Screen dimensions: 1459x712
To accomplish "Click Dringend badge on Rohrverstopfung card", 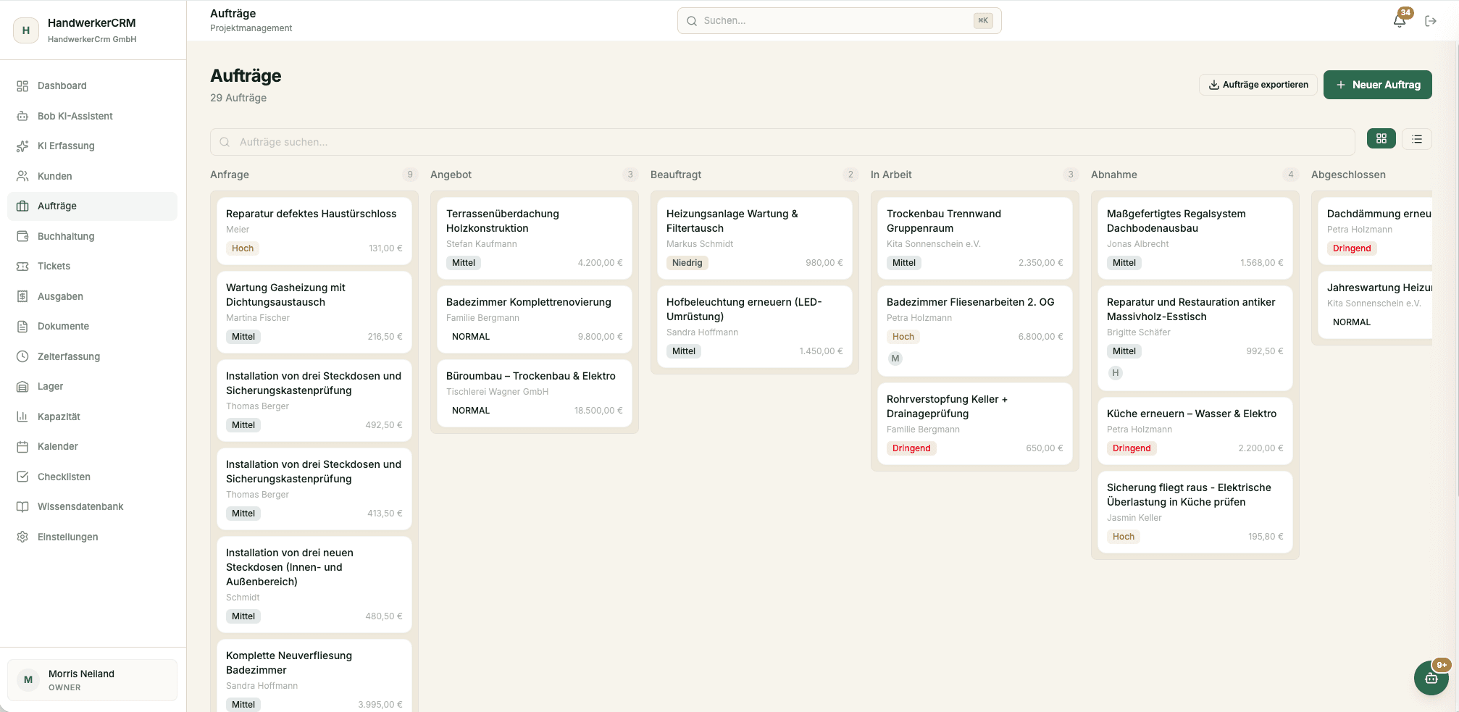I will click(x=911, y=448).
